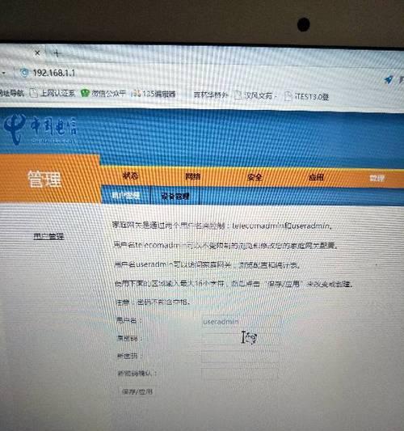Viewport: 404px width, 431px height.
Task: Open the 微信公众平 bookmark
Action: coord(103,94)
